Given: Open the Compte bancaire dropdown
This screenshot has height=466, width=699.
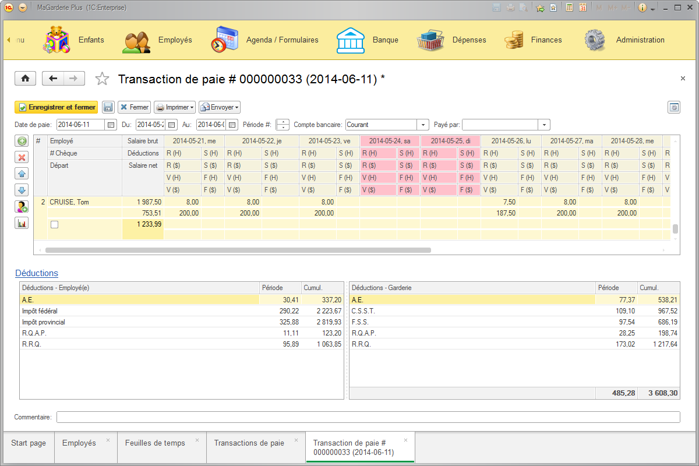Looking at the screenshot, I should pos(423,124).
